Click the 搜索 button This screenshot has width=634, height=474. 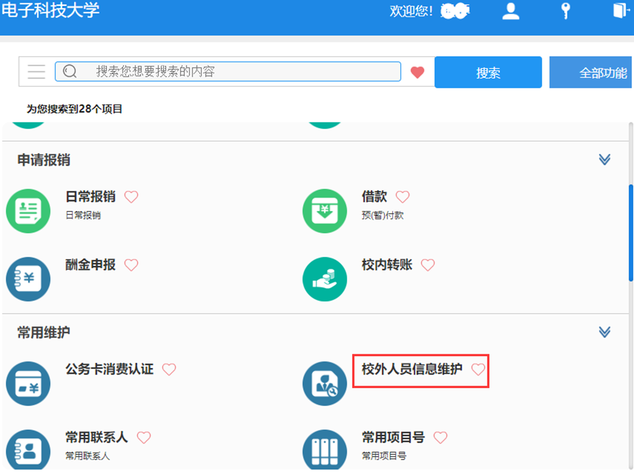click(488, 72)
